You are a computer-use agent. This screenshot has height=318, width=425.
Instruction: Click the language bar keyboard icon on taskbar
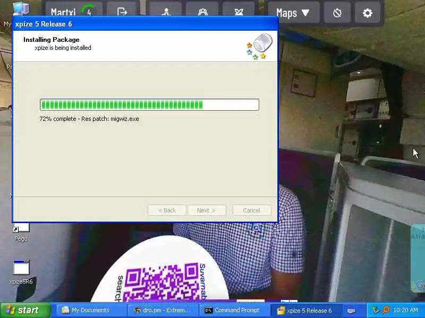pyautogui.click(x=351, y=311)
